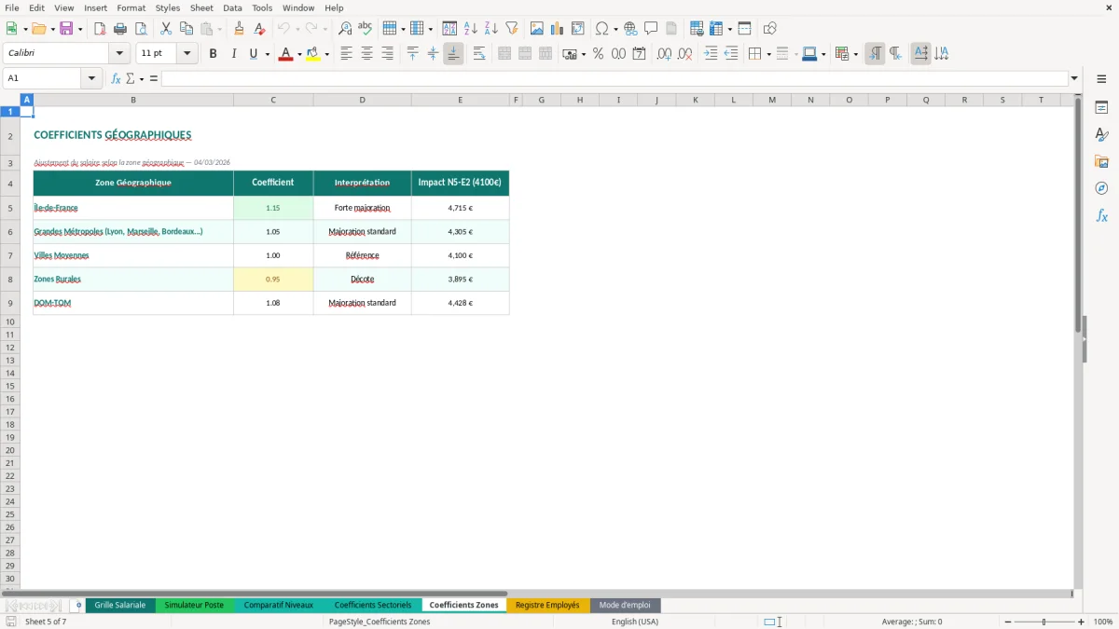Increase indent
This screenshot has height=629, width=1119.
tap(711, 54)
